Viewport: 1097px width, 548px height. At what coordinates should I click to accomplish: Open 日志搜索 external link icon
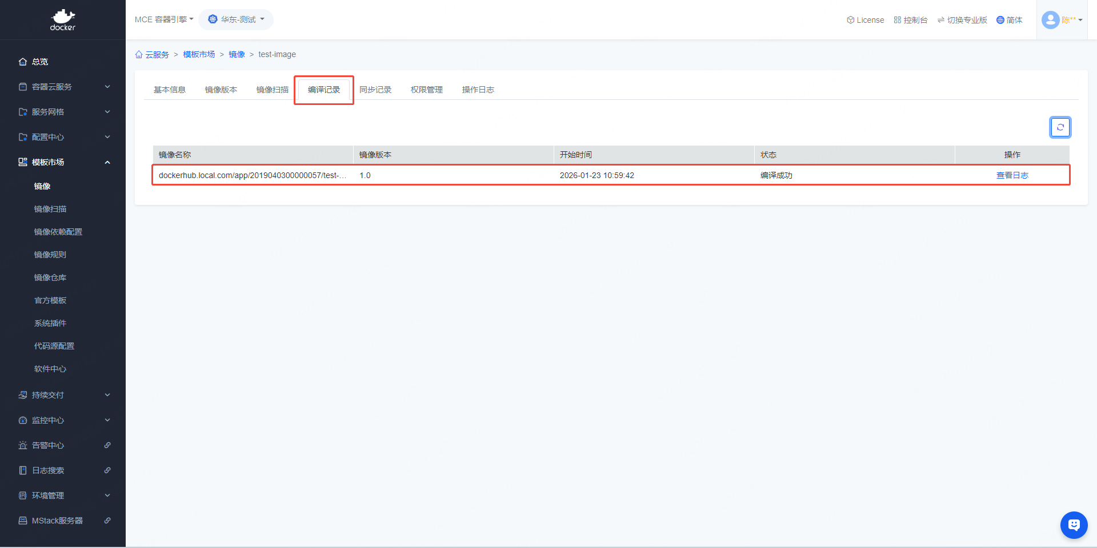click(107, 470)
